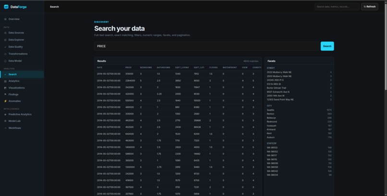The image size is (387, 196).
Task: Focus the top search data input
Action: tap(337, 7)
